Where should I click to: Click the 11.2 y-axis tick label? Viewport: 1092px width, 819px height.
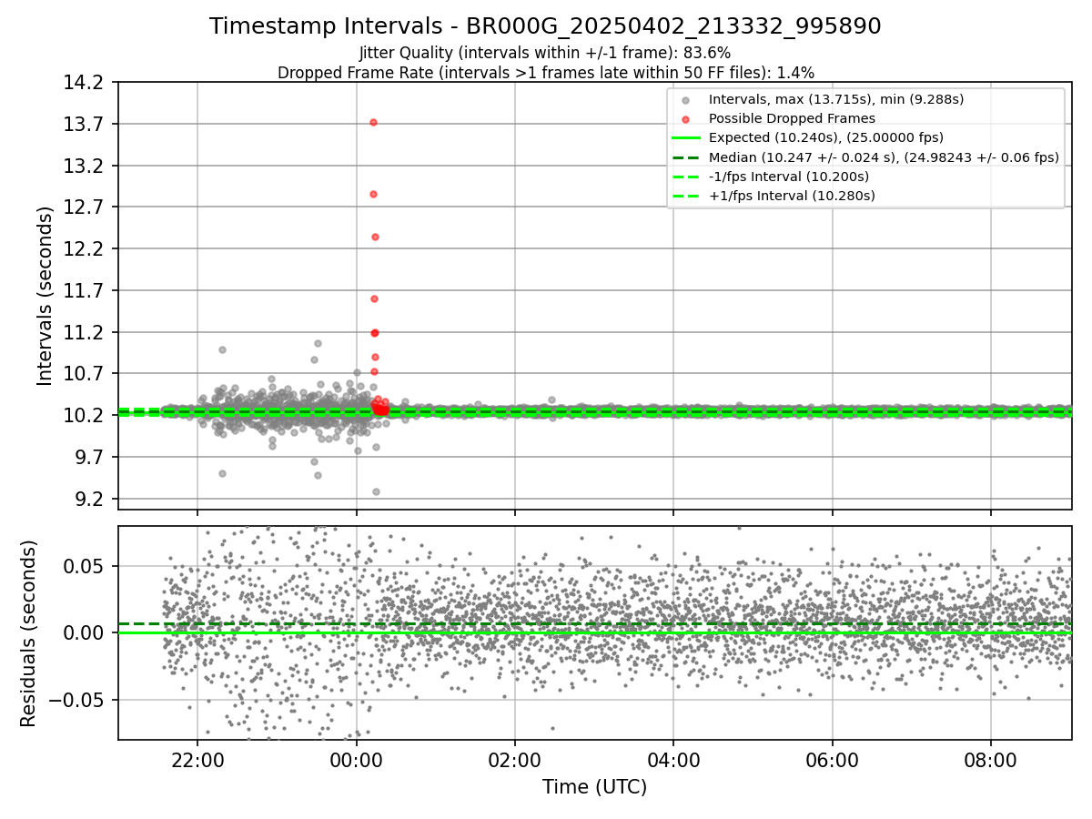(83, 332)
